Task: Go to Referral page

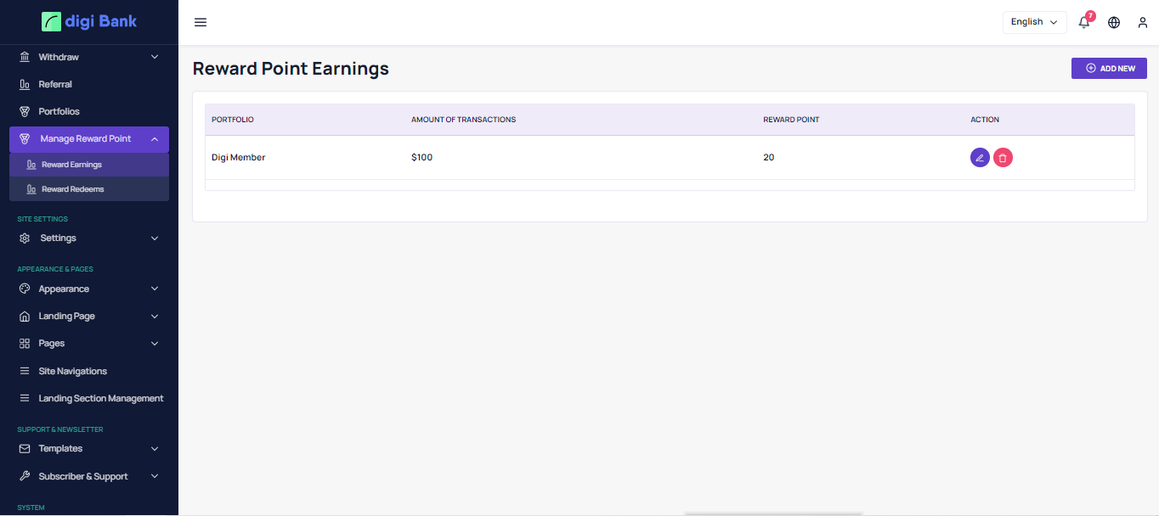Action: point(55,84)
